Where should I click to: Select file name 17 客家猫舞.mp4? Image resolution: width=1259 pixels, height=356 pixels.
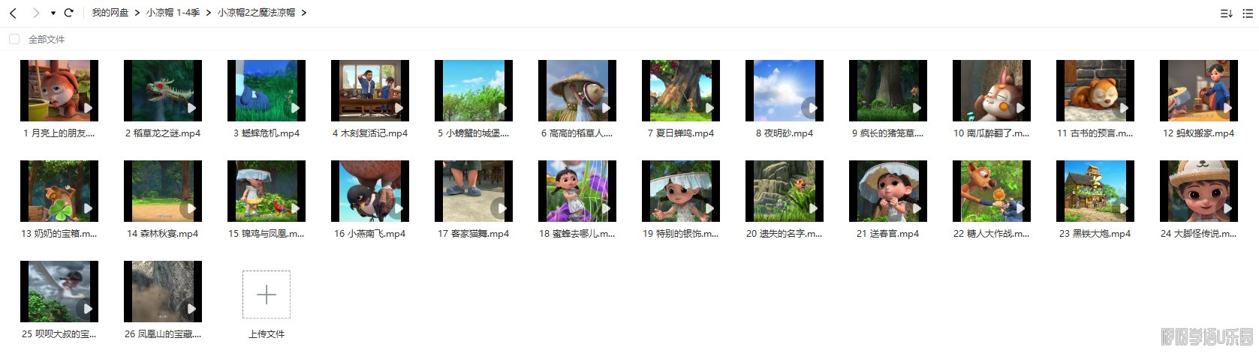click(474, 234)
